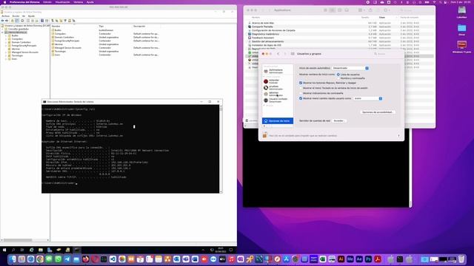The width and height of the screenshot is (474, 266).
Task: Click the add user plus button
Action: click(264, 126)
